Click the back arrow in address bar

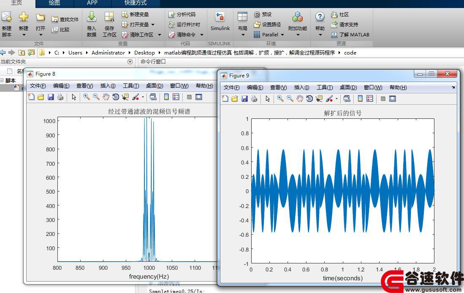3,52
